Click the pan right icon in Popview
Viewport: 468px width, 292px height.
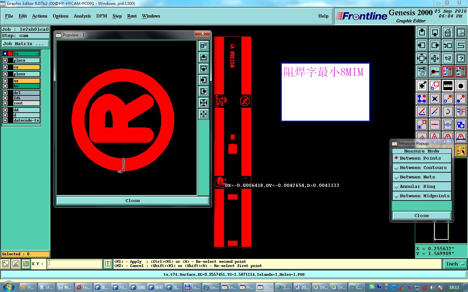[x=204, y=91]
